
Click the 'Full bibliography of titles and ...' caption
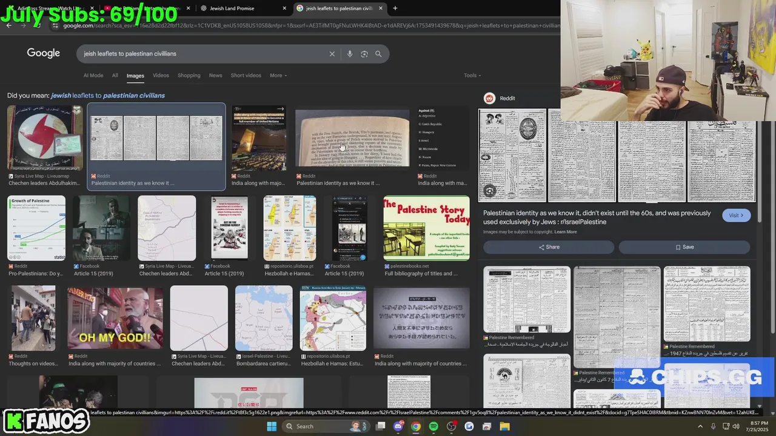coord(421,274)
